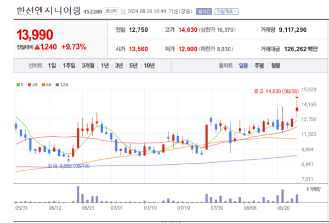329x223 pixels.
Task: Select the 3개월 line chart tab
Action: click(x=88, y=66)
